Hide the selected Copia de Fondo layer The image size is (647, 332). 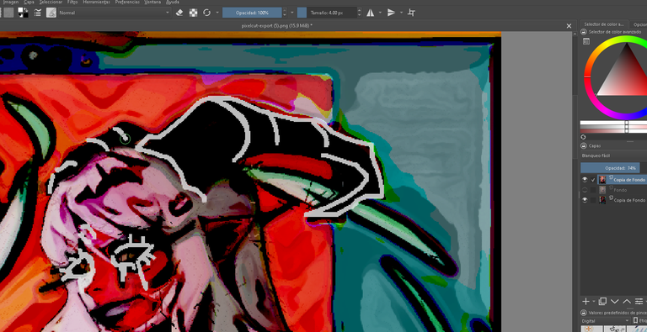[x=585, y=180]
